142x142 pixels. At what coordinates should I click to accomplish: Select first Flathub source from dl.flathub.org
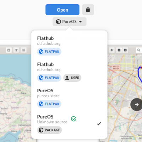pyautogui.click(x=69, y=45)
